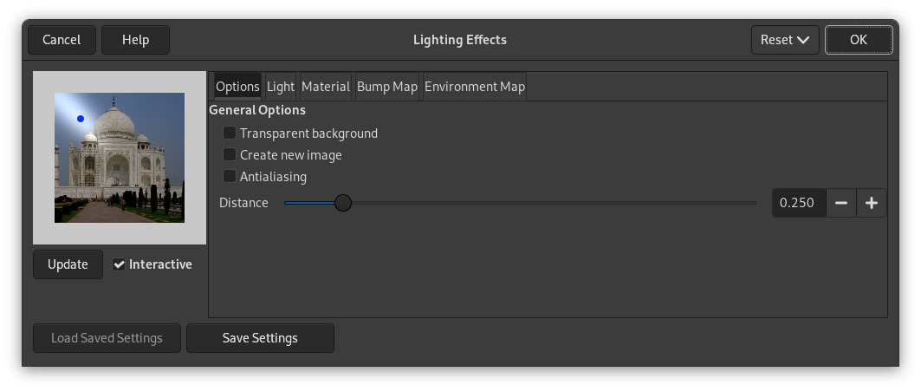Check the Create new image option
Screen dimensions: 921x391
230,155
